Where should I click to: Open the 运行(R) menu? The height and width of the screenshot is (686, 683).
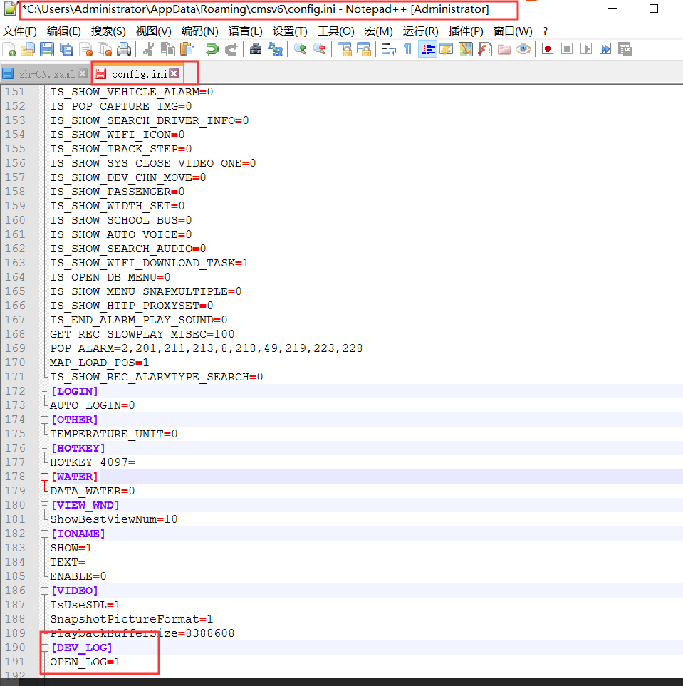point(420,31)
